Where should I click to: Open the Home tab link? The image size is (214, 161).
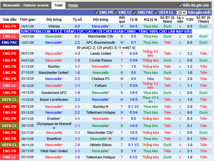point(73,5)
